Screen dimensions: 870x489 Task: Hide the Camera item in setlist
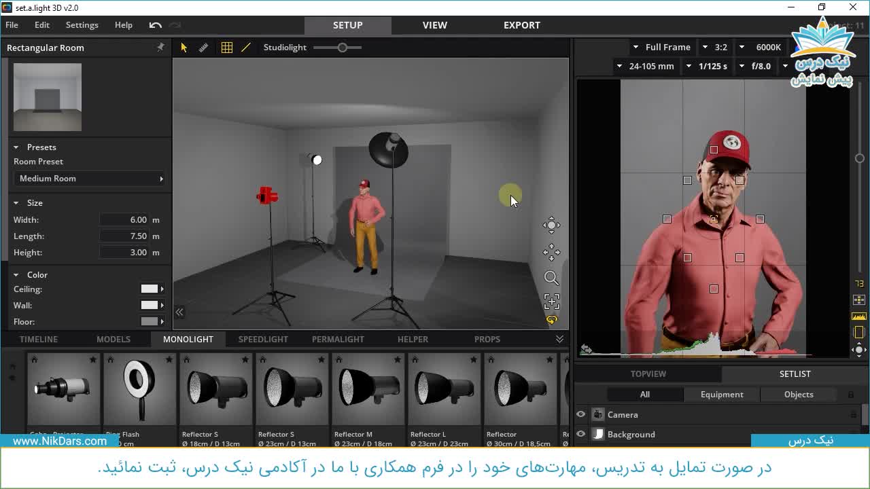(x=581, y=414)
